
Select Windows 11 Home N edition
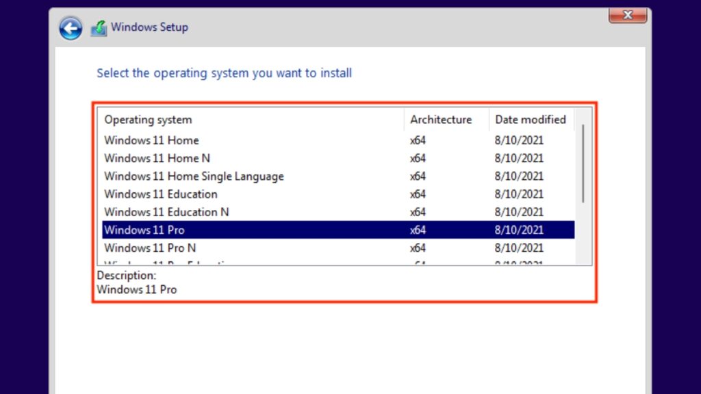click(157, 158)
